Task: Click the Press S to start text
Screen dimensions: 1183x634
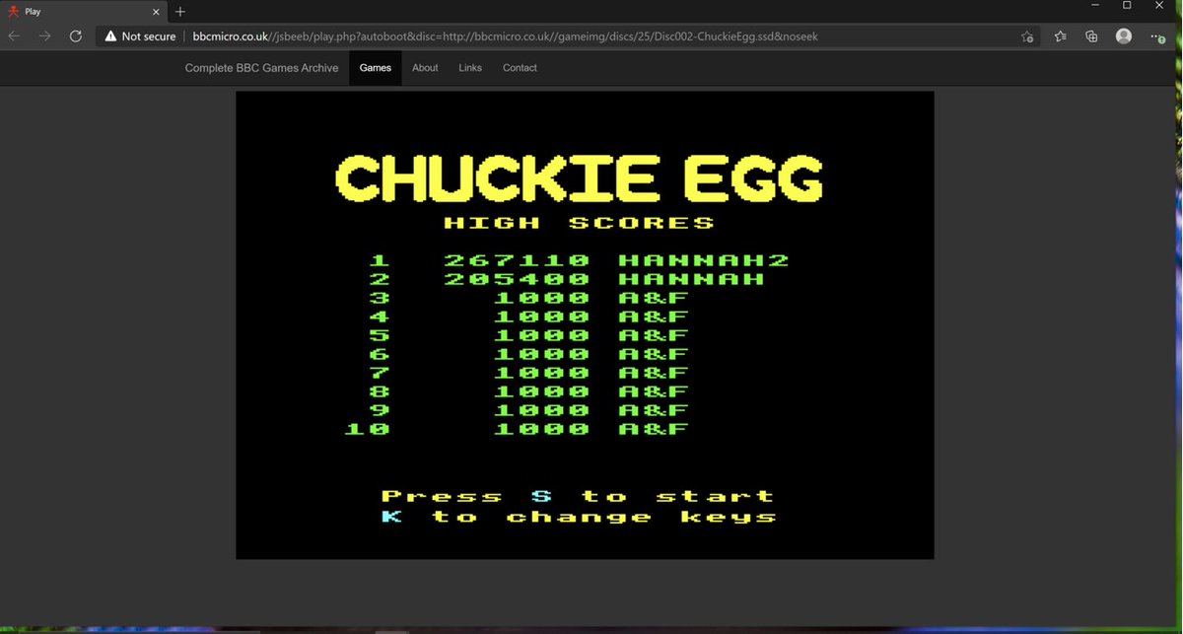Action: 578,496
